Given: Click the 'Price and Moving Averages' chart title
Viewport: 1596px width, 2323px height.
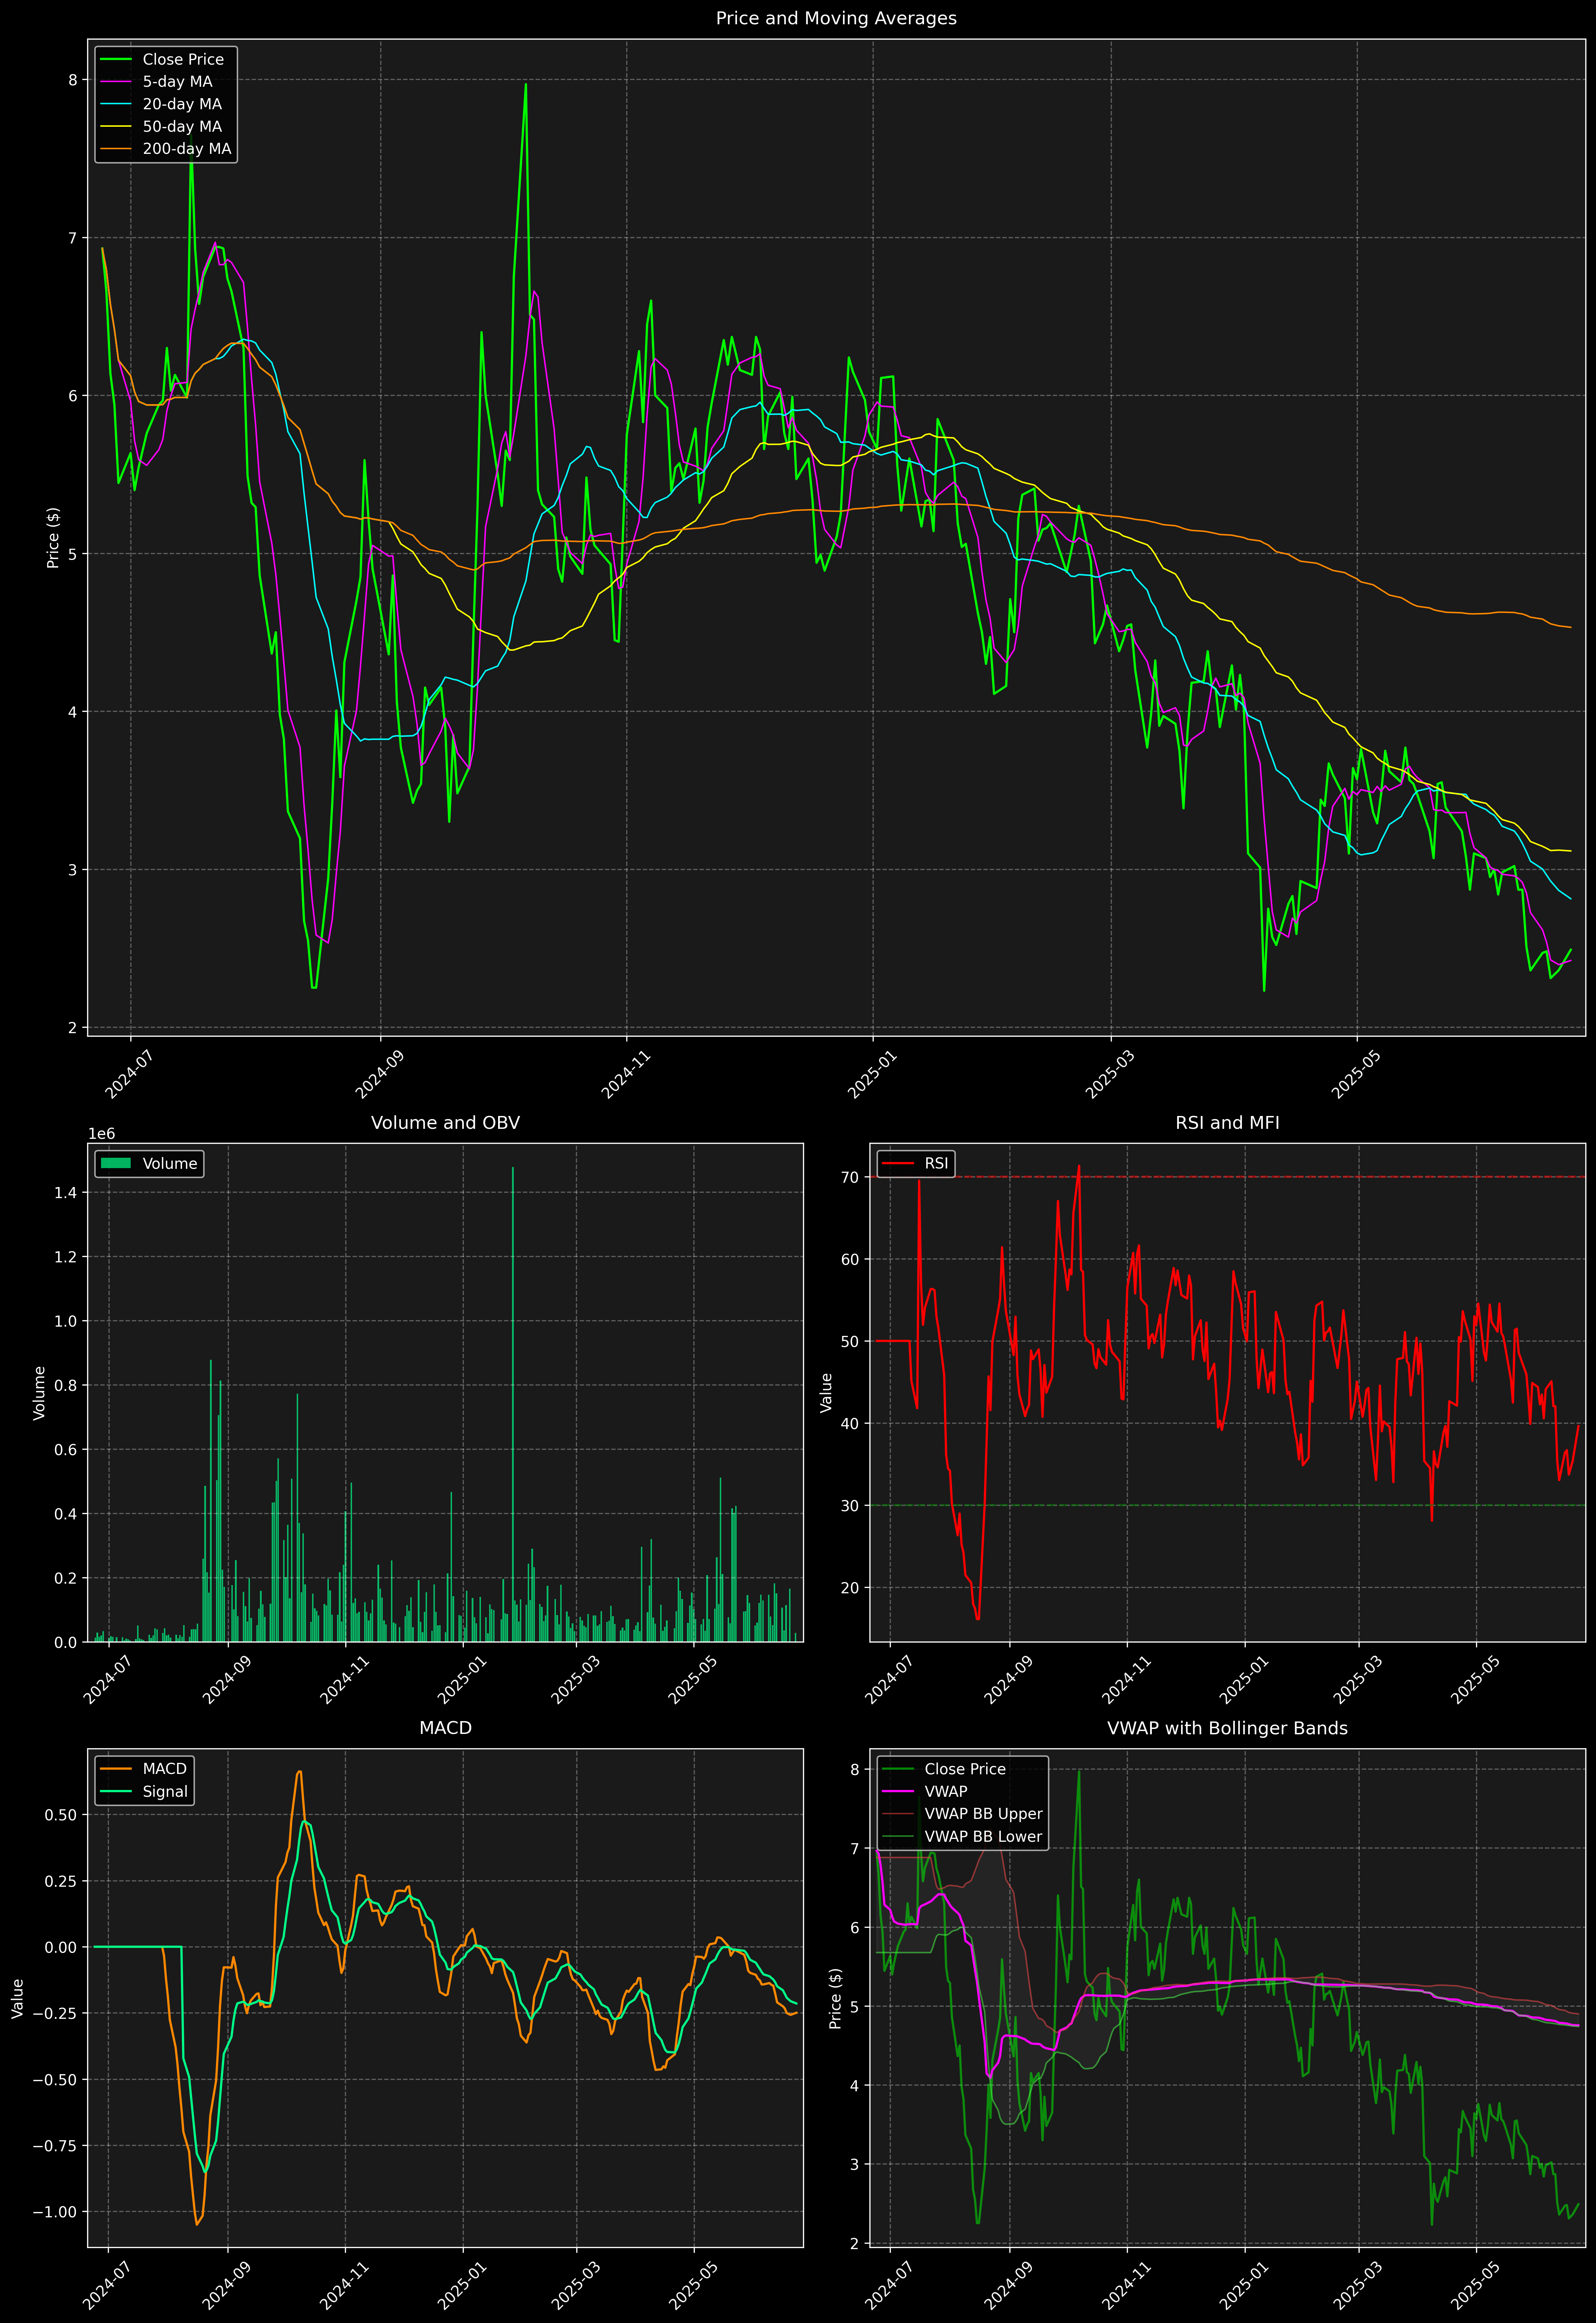Looking at the screenshot, I should tap(836, 18).
